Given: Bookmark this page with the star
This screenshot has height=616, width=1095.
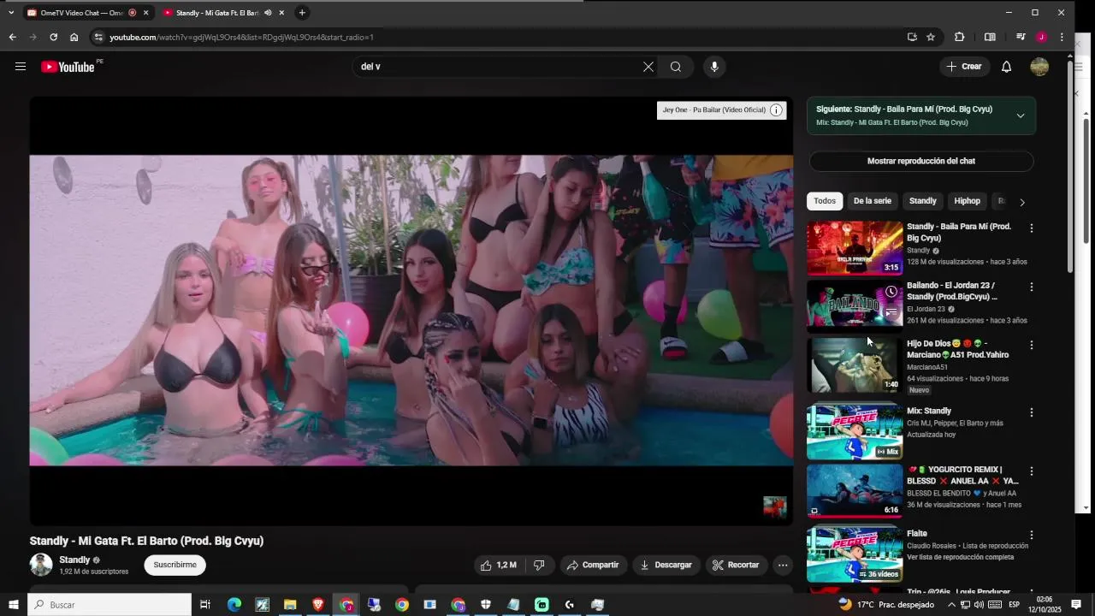Looking at the screenshot, I should click(931, 37).
